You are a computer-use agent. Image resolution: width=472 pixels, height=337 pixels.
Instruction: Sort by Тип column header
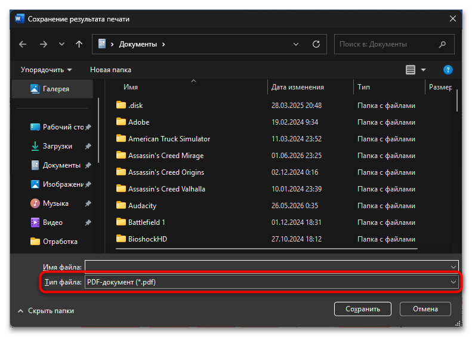point(363,87)
